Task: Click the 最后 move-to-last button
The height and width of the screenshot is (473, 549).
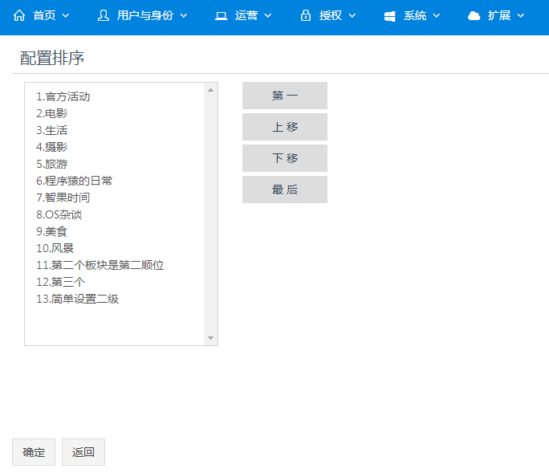Action: [285, 190]
